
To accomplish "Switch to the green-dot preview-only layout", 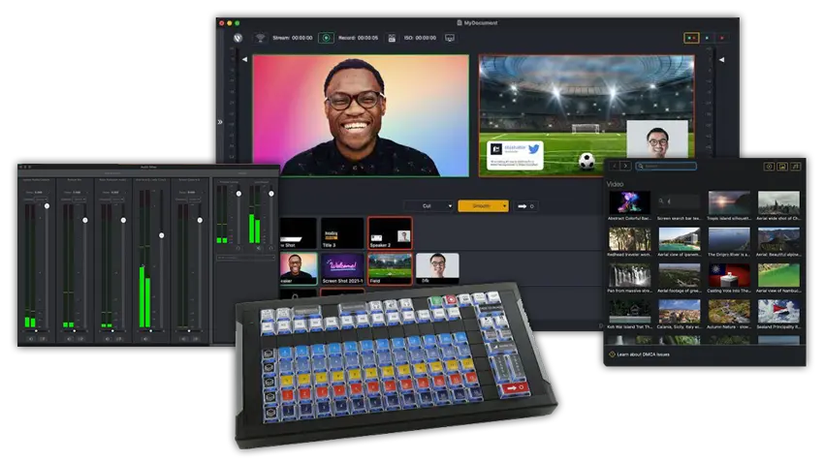I will [x=707, y=38].
